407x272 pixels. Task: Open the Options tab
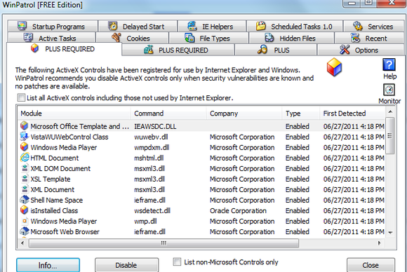361,50
